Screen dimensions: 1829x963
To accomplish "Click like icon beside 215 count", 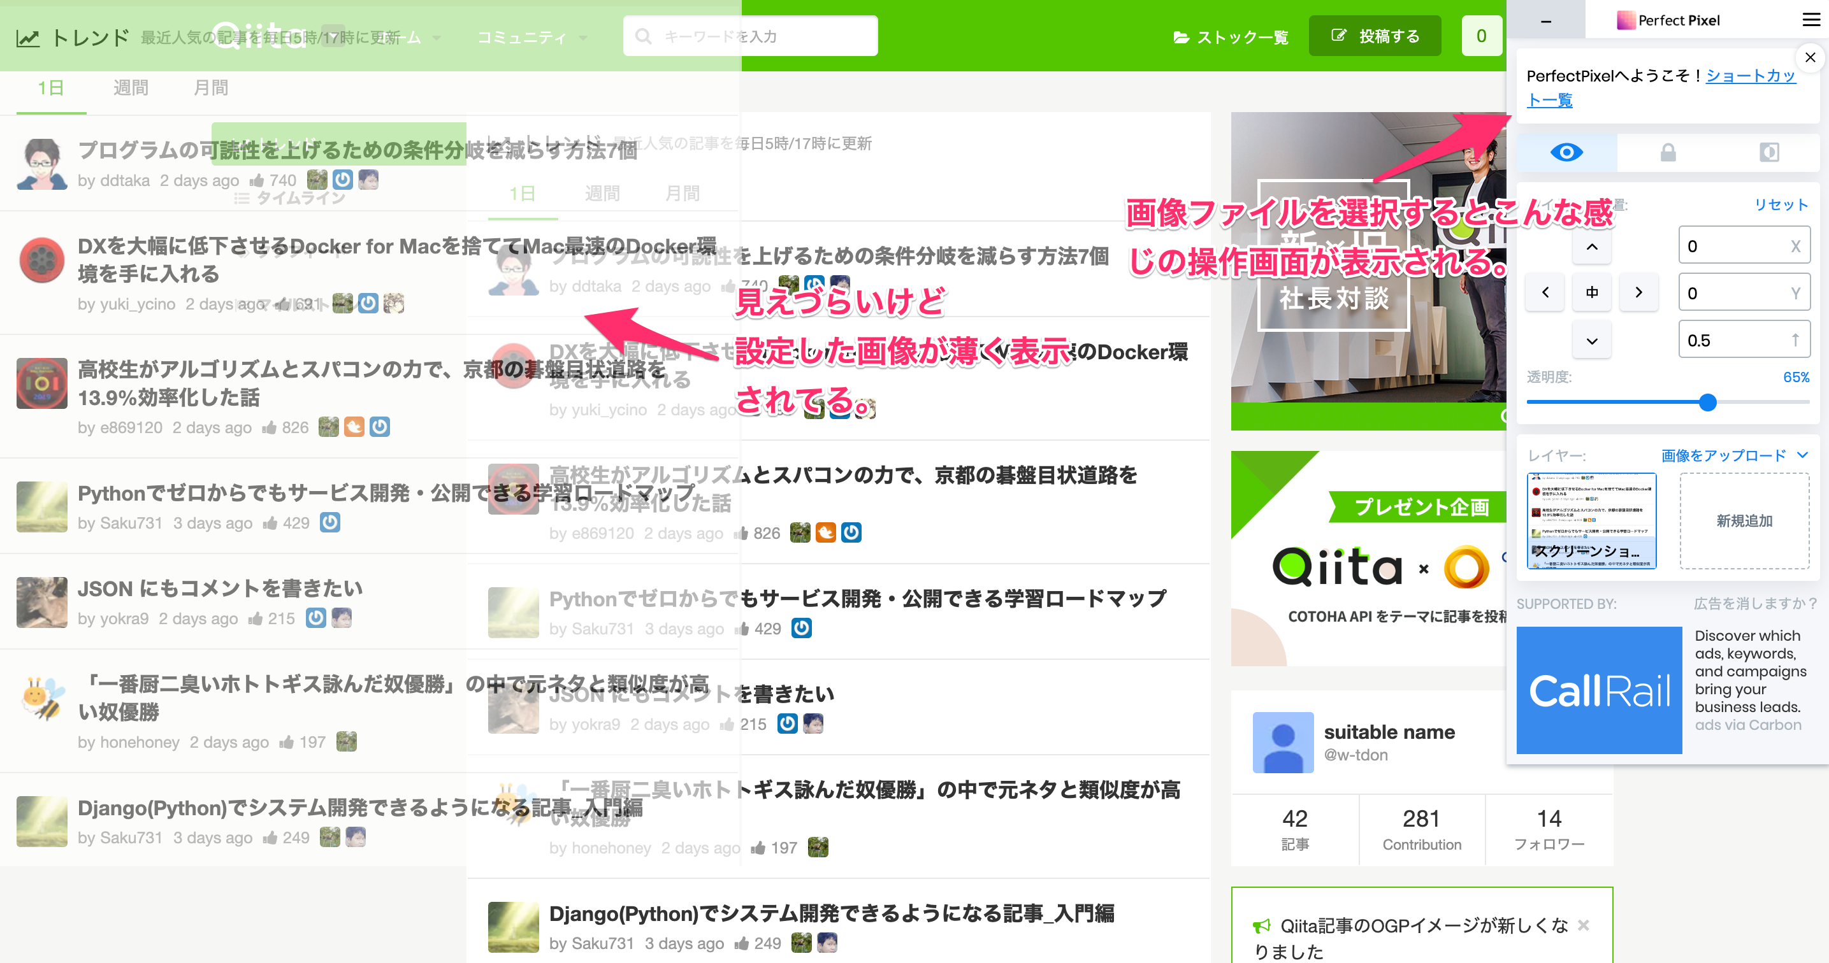I will [x=727, y=724].
